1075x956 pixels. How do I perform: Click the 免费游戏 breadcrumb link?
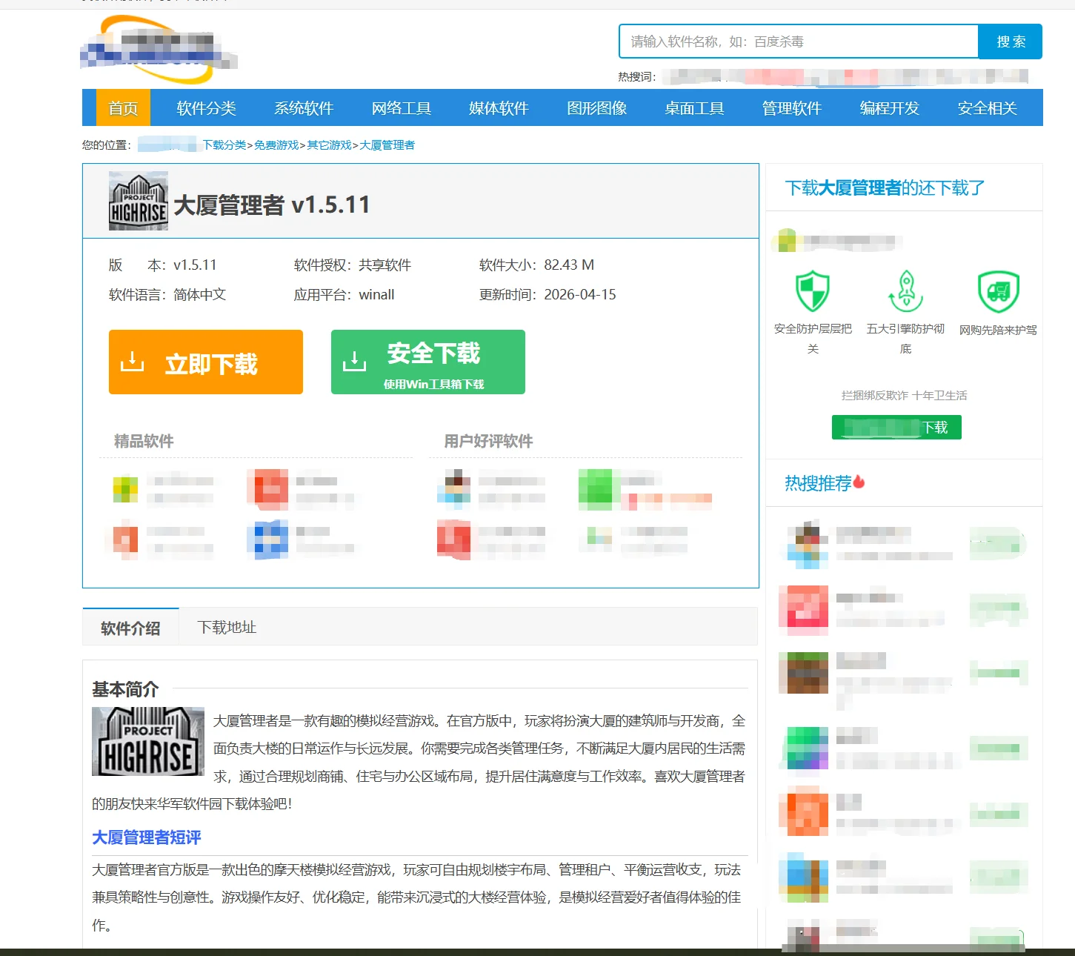(276, 145)
